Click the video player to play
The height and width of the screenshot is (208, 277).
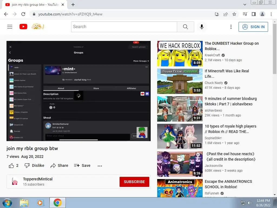pos(79,91)
